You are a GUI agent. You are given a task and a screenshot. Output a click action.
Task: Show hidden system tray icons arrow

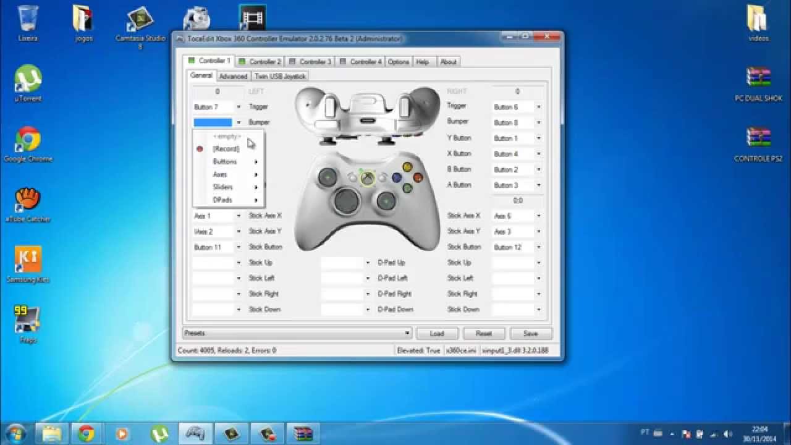click(674, 433)
